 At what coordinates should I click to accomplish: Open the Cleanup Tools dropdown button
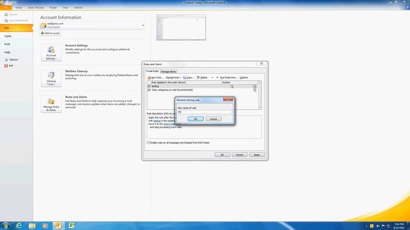(x=51, y=78)
